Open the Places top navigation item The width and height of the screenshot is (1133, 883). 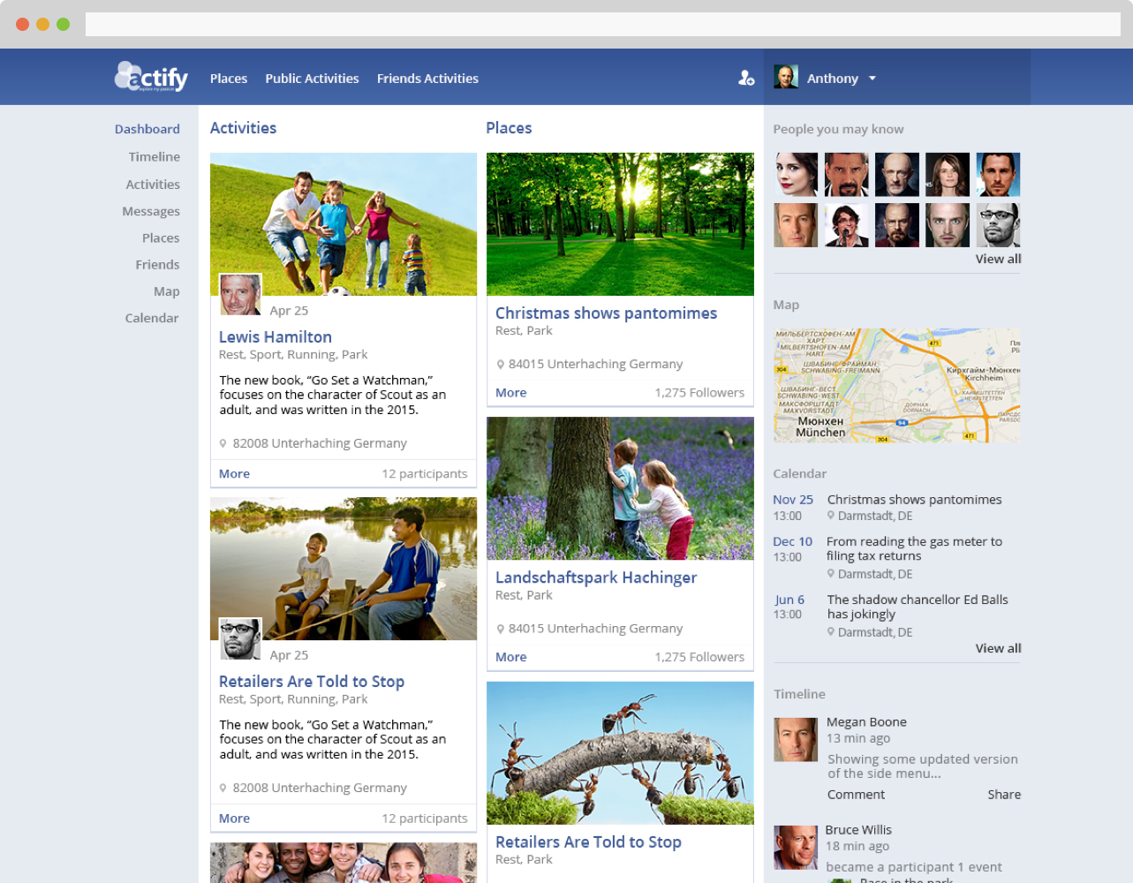coord(229,79)
